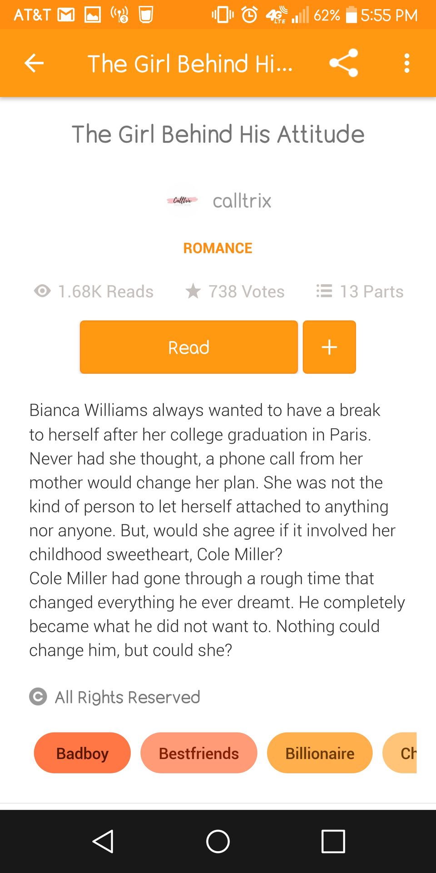Open recent apps square button
Screen dimensions: 436x873
(333, 841)
